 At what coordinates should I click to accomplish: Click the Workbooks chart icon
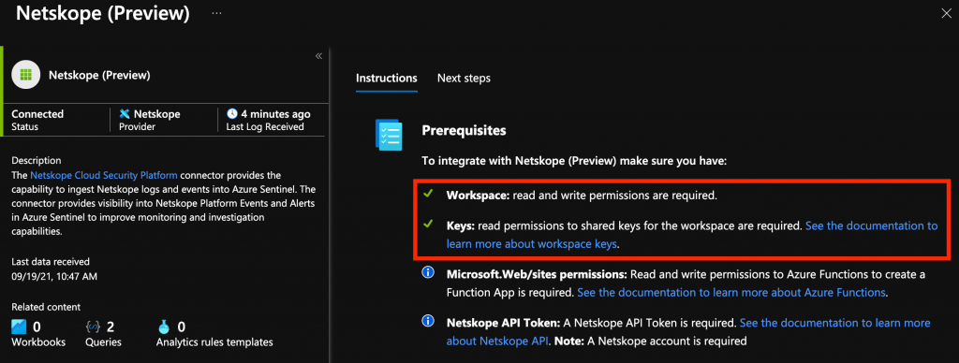(19, 327)
